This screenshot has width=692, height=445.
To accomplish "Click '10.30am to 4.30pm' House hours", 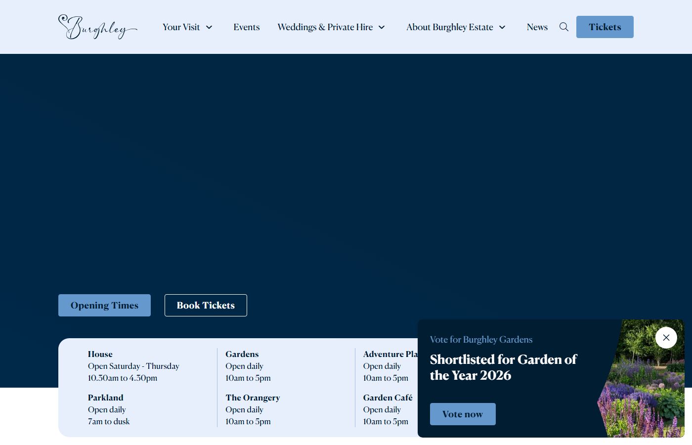I will tap(123, 378).
